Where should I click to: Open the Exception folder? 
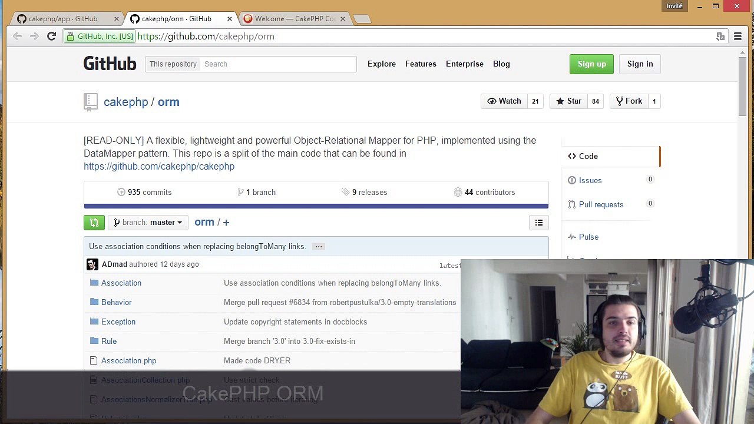click(118, 322)
